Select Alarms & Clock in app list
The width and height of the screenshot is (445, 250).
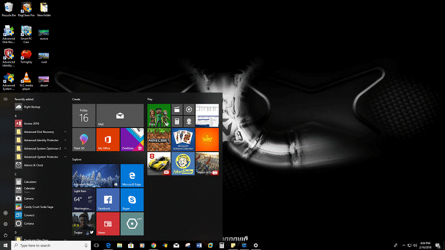click(x=33, y=165)
